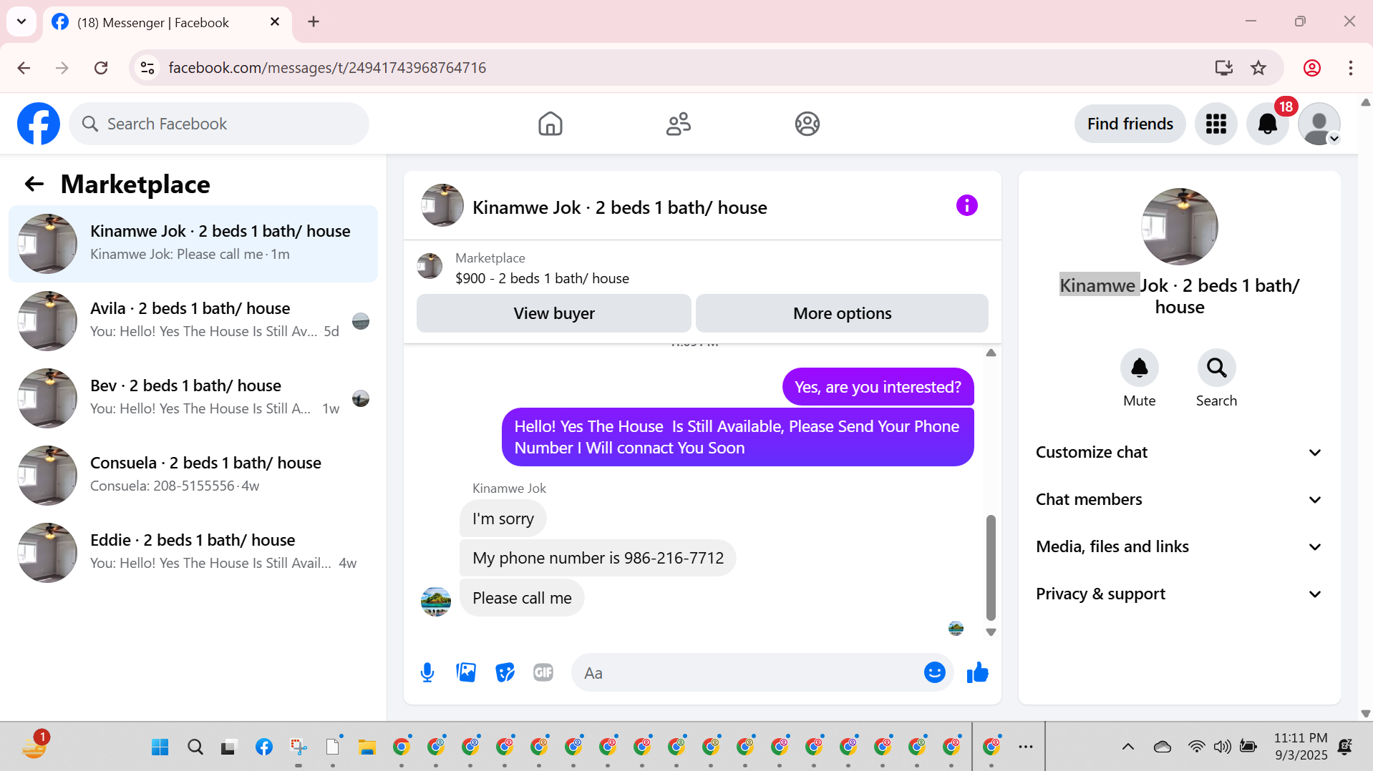Image resolution: width=1373 pixels, height=771 pixels.
Task: Open Windows taskbar search
Action: [195, 747]
